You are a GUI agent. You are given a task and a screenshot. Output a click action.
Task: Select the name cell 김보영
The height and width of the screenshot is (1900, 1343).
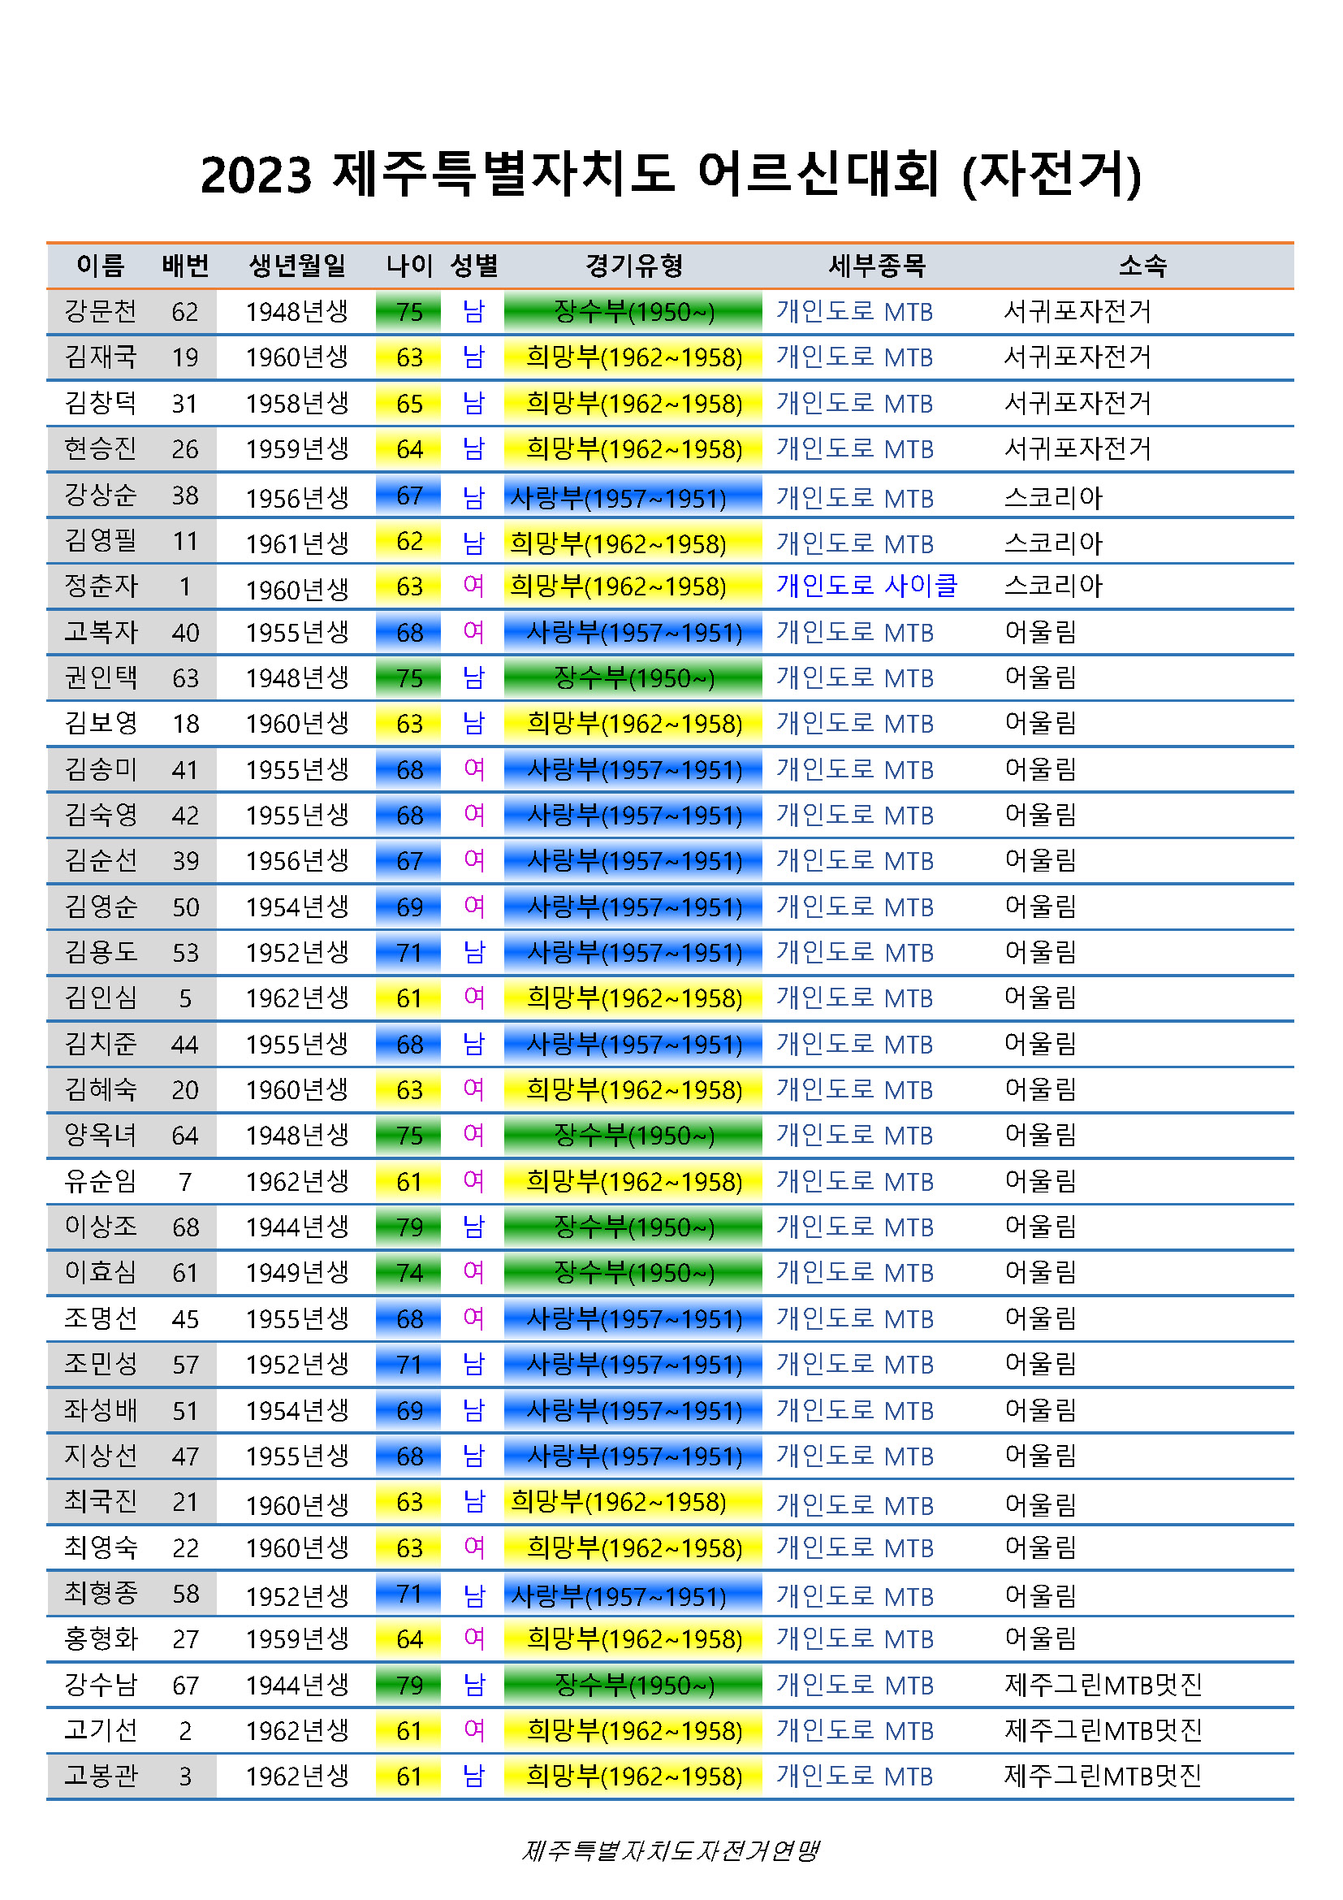tap(100, 723)
